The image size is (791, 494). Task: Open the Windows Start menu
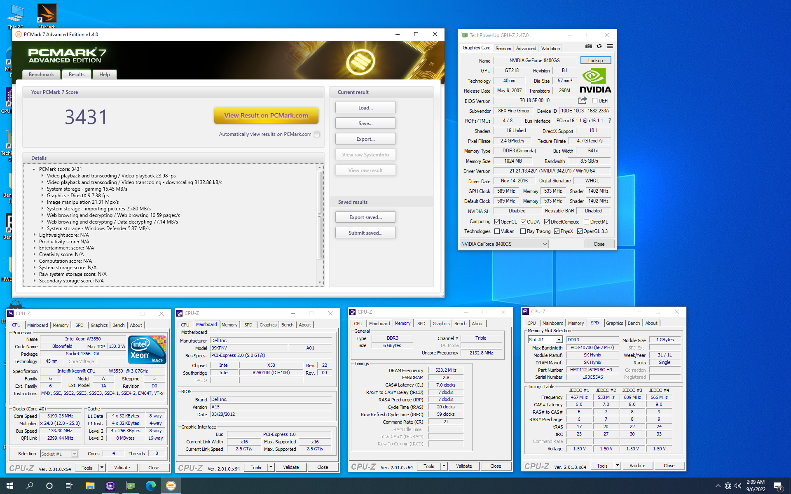(10, 486)
